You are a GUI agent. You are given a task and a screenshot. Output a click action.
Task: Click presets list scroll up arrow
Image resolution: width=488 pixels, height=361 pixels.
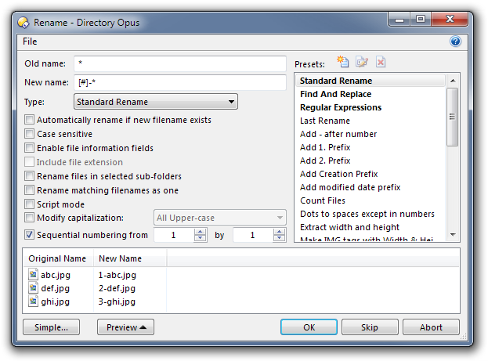coord(453,81)
